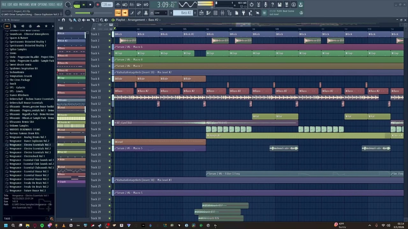Open the playlist view toolbar icon
408x229 pixels.
pyautogui.click(x=201, y=13)
